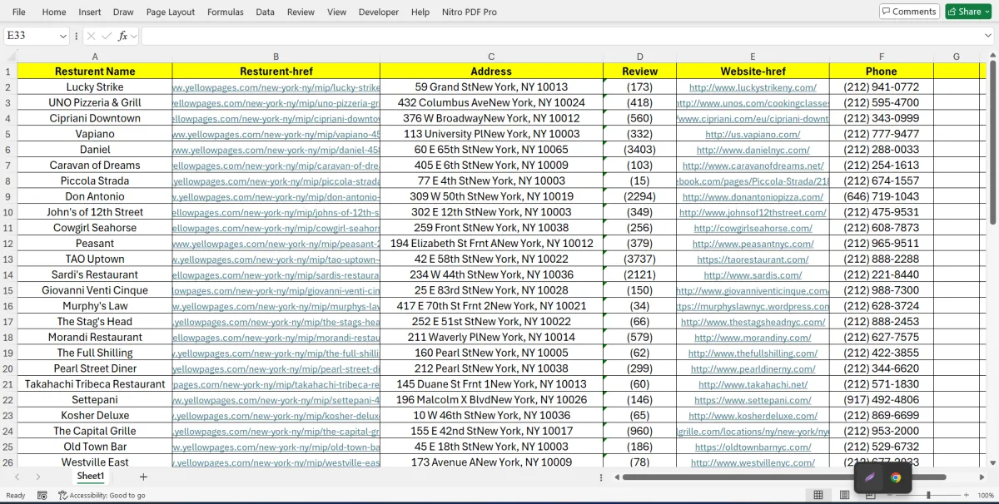This screenshot has width=999, height=504.
Task: Click horizontal scrollbar left arrow
Action: click(617, 477)
